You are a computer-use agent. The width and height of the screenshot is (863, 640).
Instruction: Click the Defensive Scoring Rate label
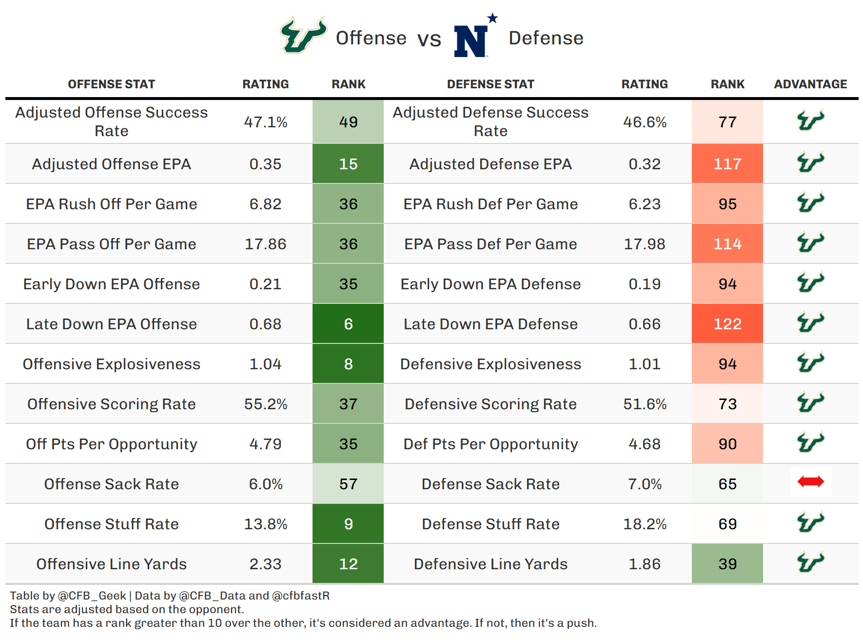tap(490, 404)
